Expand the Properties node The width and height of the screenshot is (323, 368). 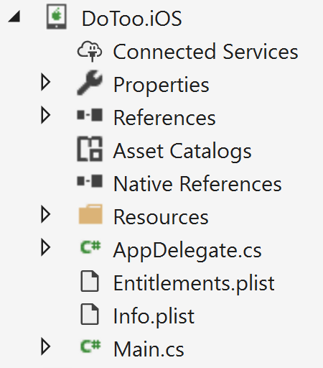(45, 83)
